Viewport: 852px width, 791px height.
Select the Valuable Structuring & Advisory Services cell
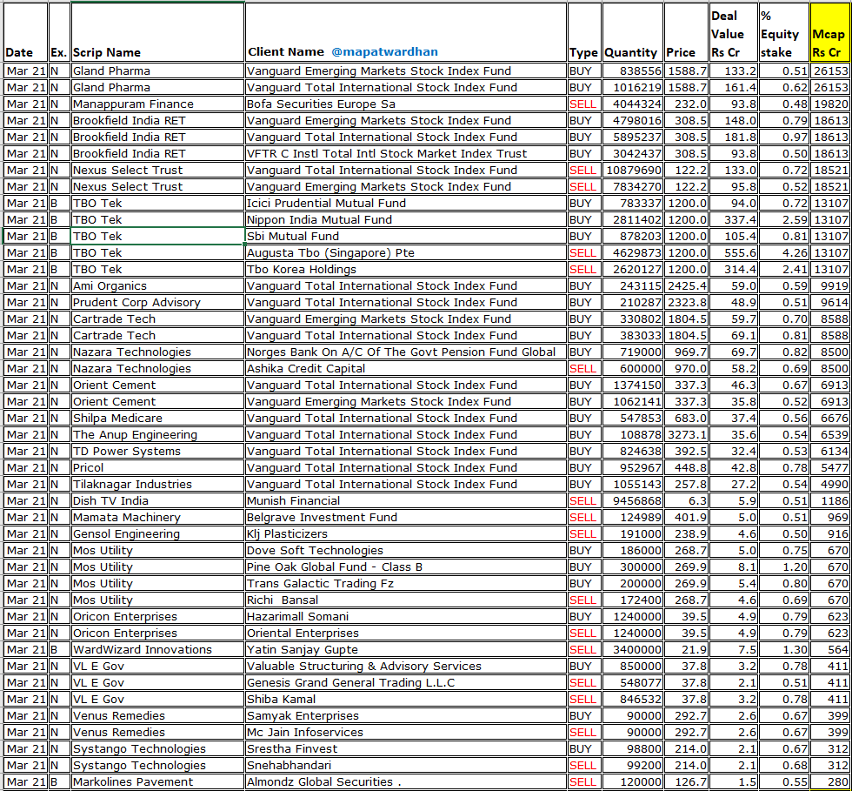click(405, 666)
